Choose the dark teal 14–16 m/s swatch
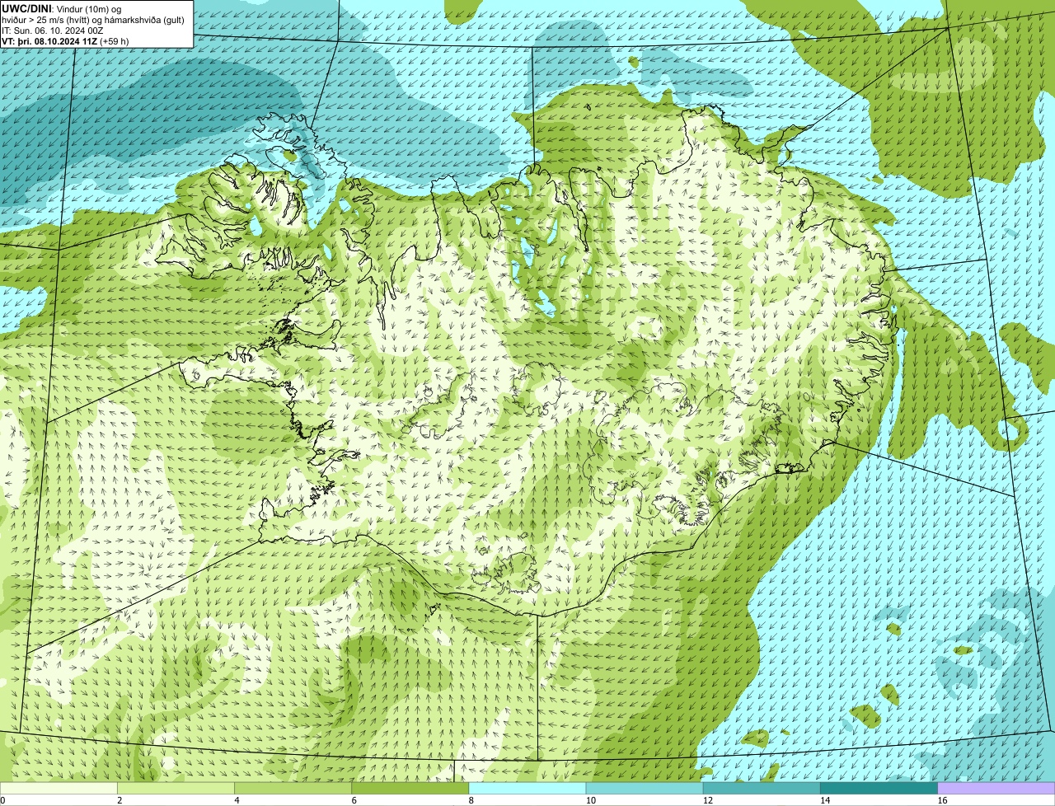Viewport: 1055px width, 806px height. pyautogui.click(x=879, y=789)
